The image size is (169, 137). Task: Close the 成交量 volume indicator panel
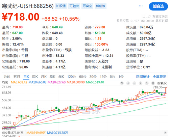pyautogui.click(x=165, y=133)
